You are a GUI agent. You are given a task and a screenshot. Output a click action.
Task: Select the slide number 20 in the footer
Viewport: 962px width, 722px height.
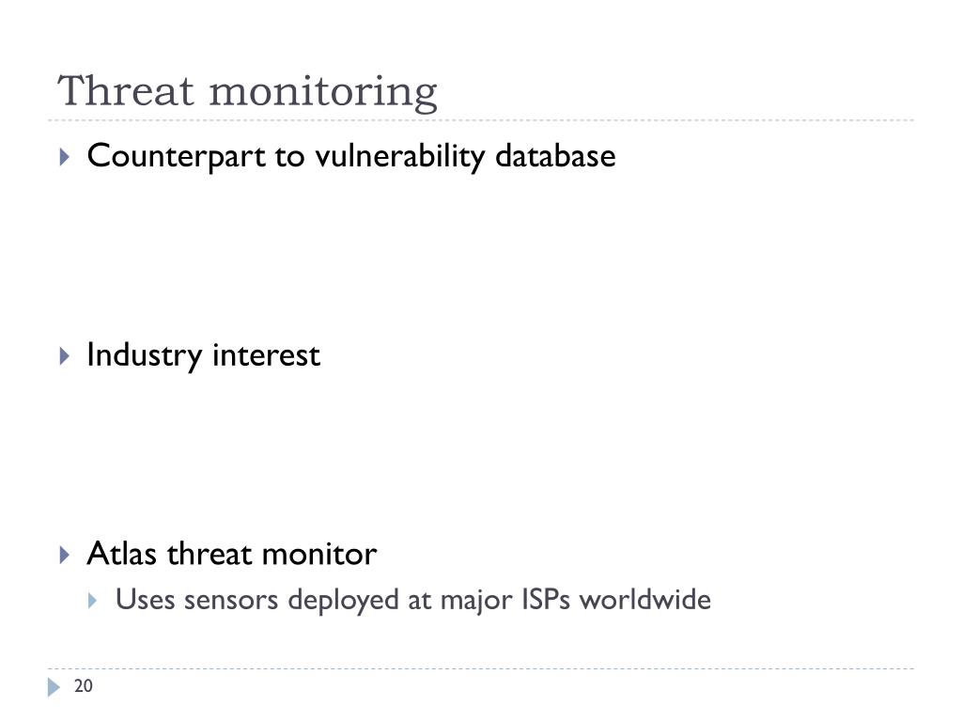coord(83,685)
